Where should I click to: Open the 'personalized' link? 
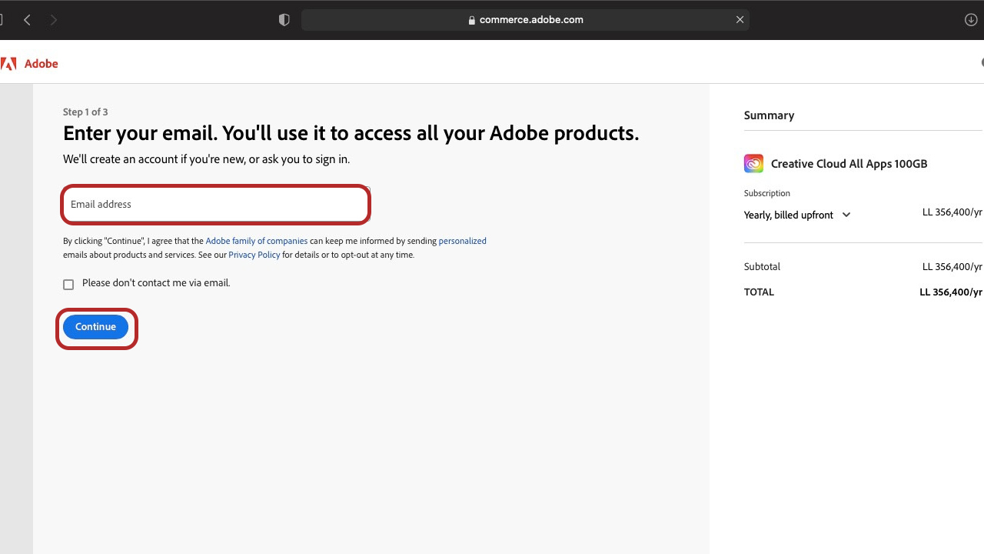click(462, 241)
